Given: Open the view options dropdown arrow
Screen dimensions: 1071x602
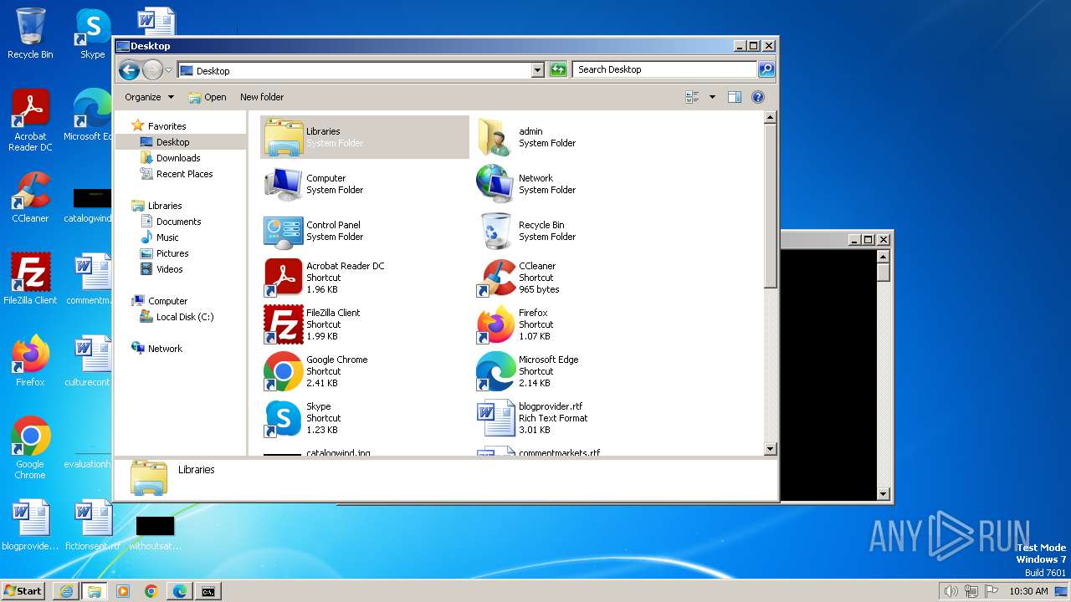Looking at the screenshot, I should click(712, 97).
